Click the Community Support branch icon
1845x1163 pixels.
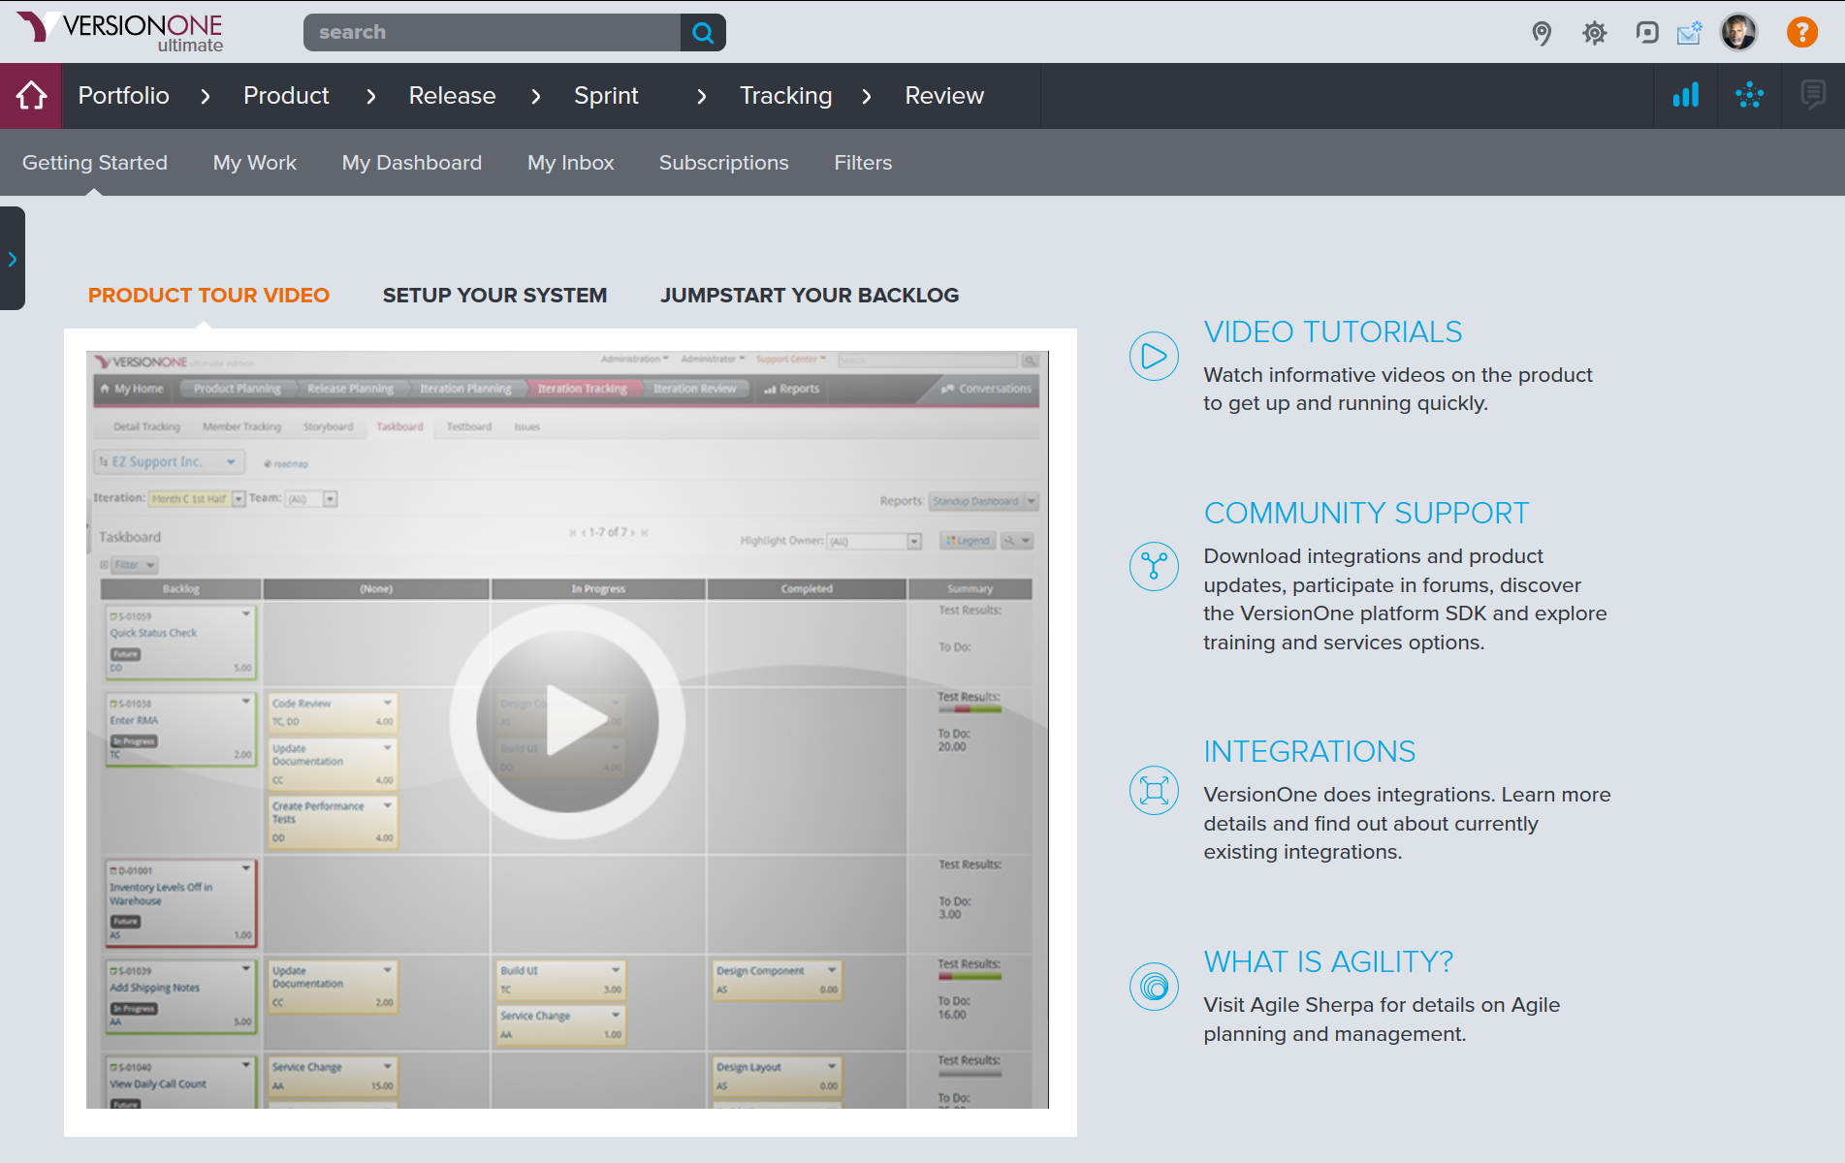tap(1154, 566)
